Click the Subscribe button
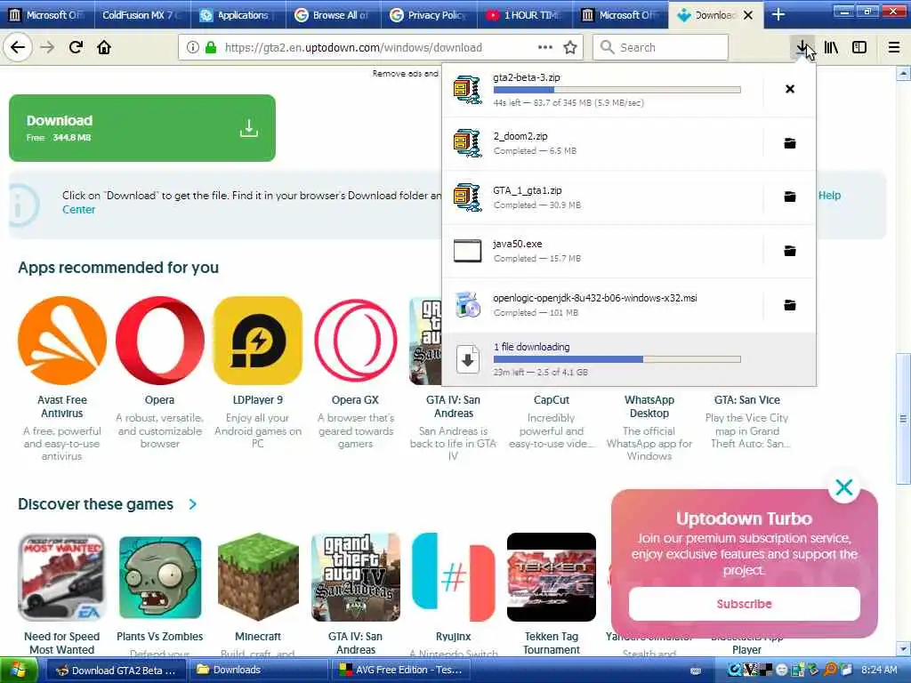The width and height of the screenshot is (911, 683). (745, 604)
